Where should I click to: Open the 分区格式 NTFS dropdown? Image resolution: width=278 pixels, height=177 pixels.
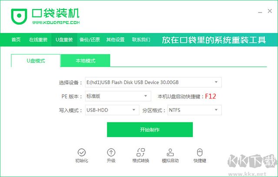[x=195, y=110]
